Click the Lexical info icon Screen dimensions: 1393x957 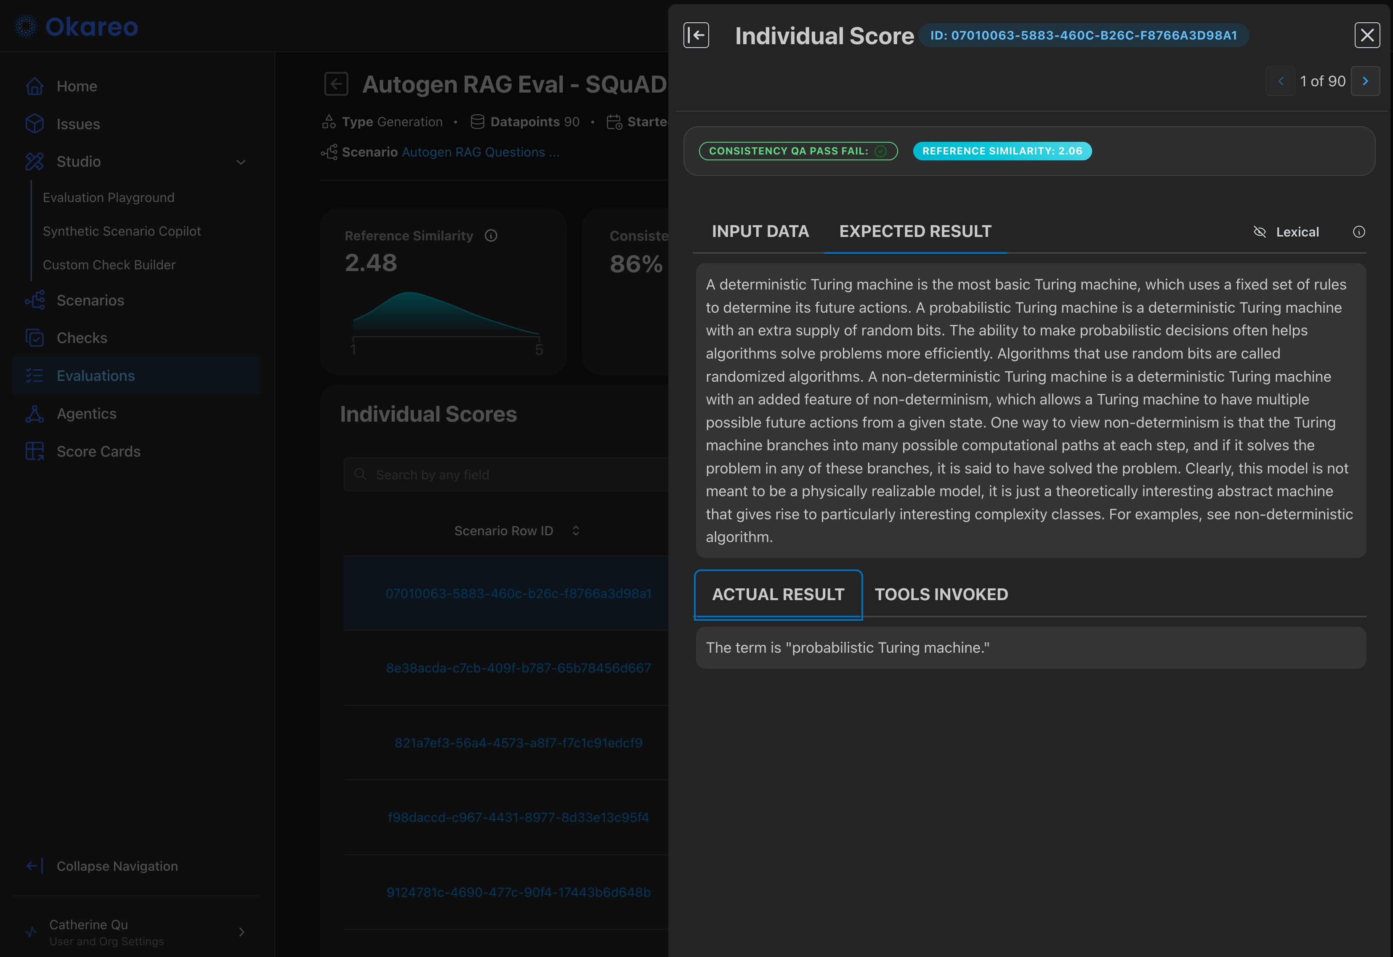[1359, 232]
